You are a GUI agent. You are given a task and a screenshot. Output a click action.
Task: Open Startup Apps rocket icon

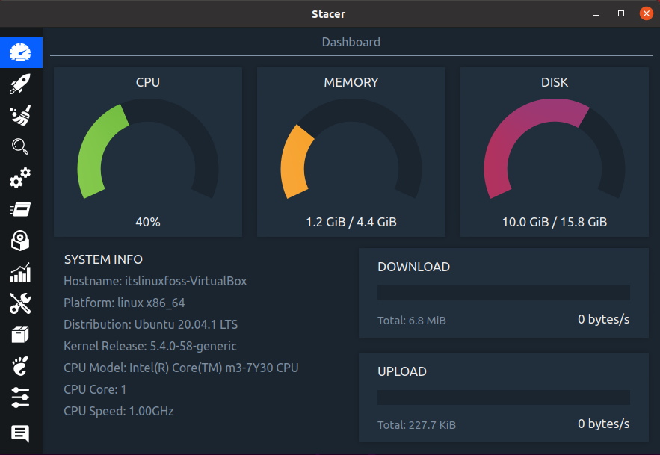click(x=21, y=84)
